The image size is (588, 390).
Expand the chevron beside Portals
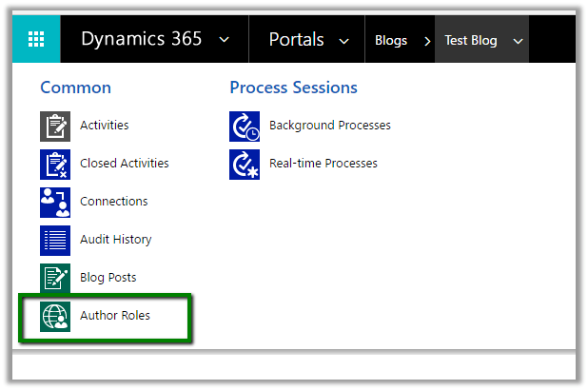coord(344,41)
